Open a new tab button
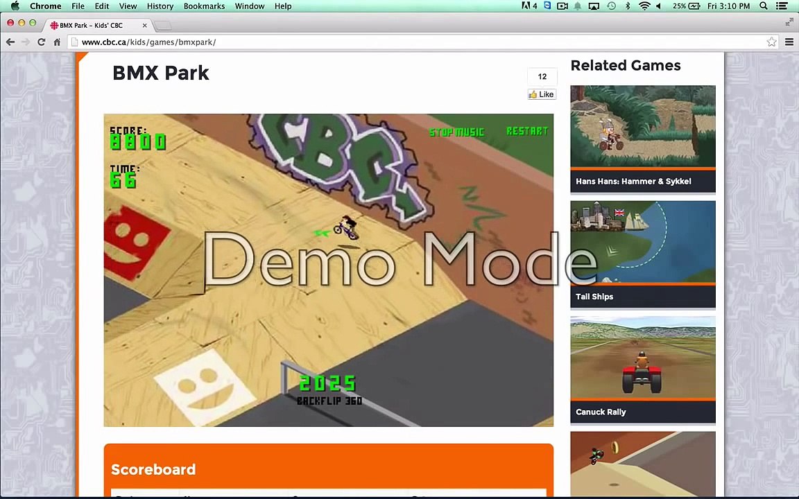 click(163, 26)
